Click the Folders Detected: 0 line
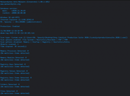130x96 pixels. [x=10, y=84]
